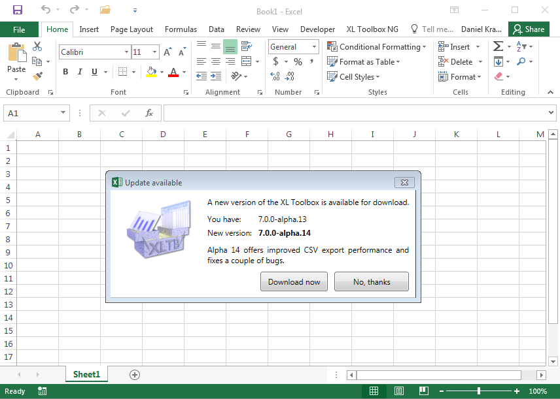Apply Accounting dollar number format

pos(275,61)
